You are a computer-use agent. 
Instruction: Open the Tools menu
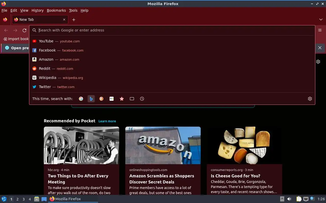point(73,10)
